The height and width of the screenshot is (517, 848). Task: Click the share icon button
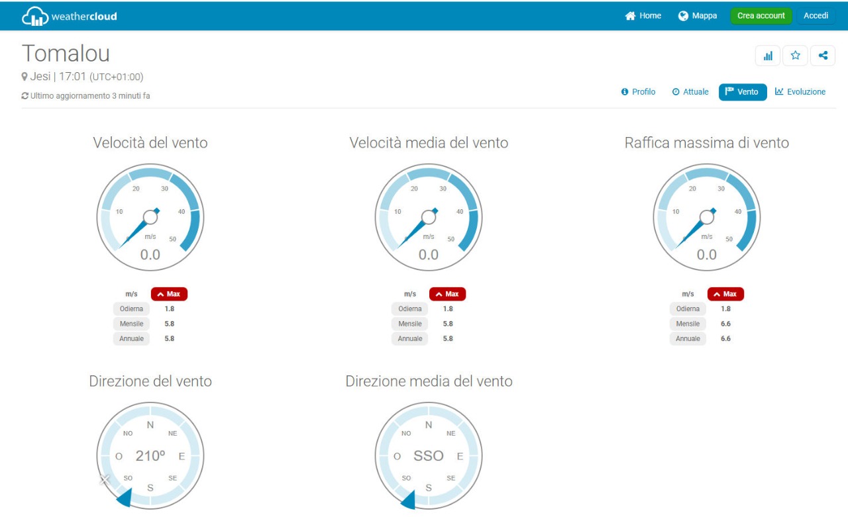tap(823, 56)
